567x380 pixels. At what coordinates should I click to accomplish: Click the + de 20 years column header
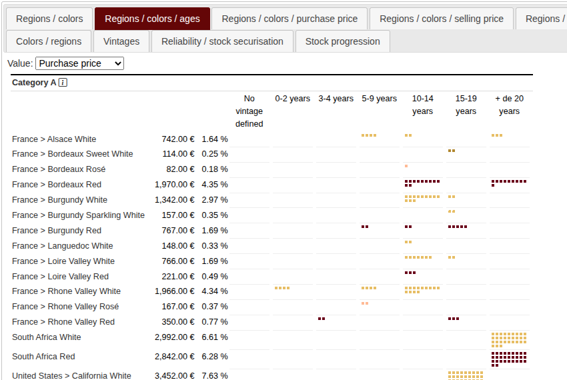click(509, 105)
